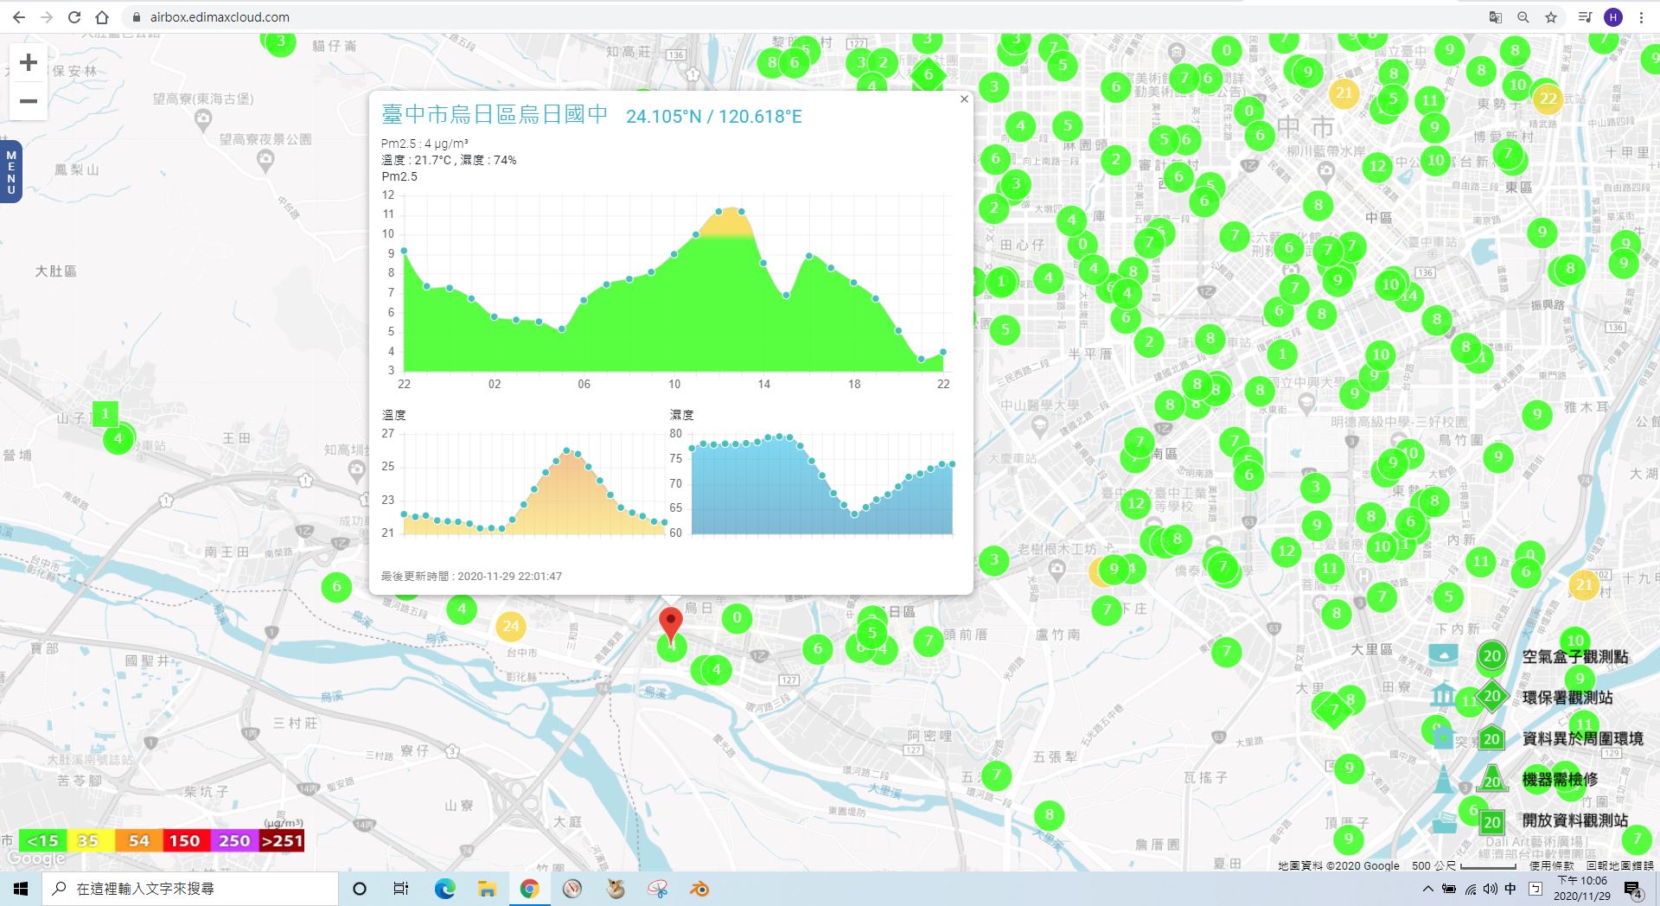
Task: Click the 空氣盒子觀測點 legend label
Action: [x=1575, y=657]
